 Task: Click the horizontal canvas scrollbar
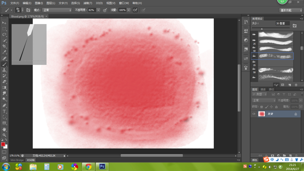152,156
